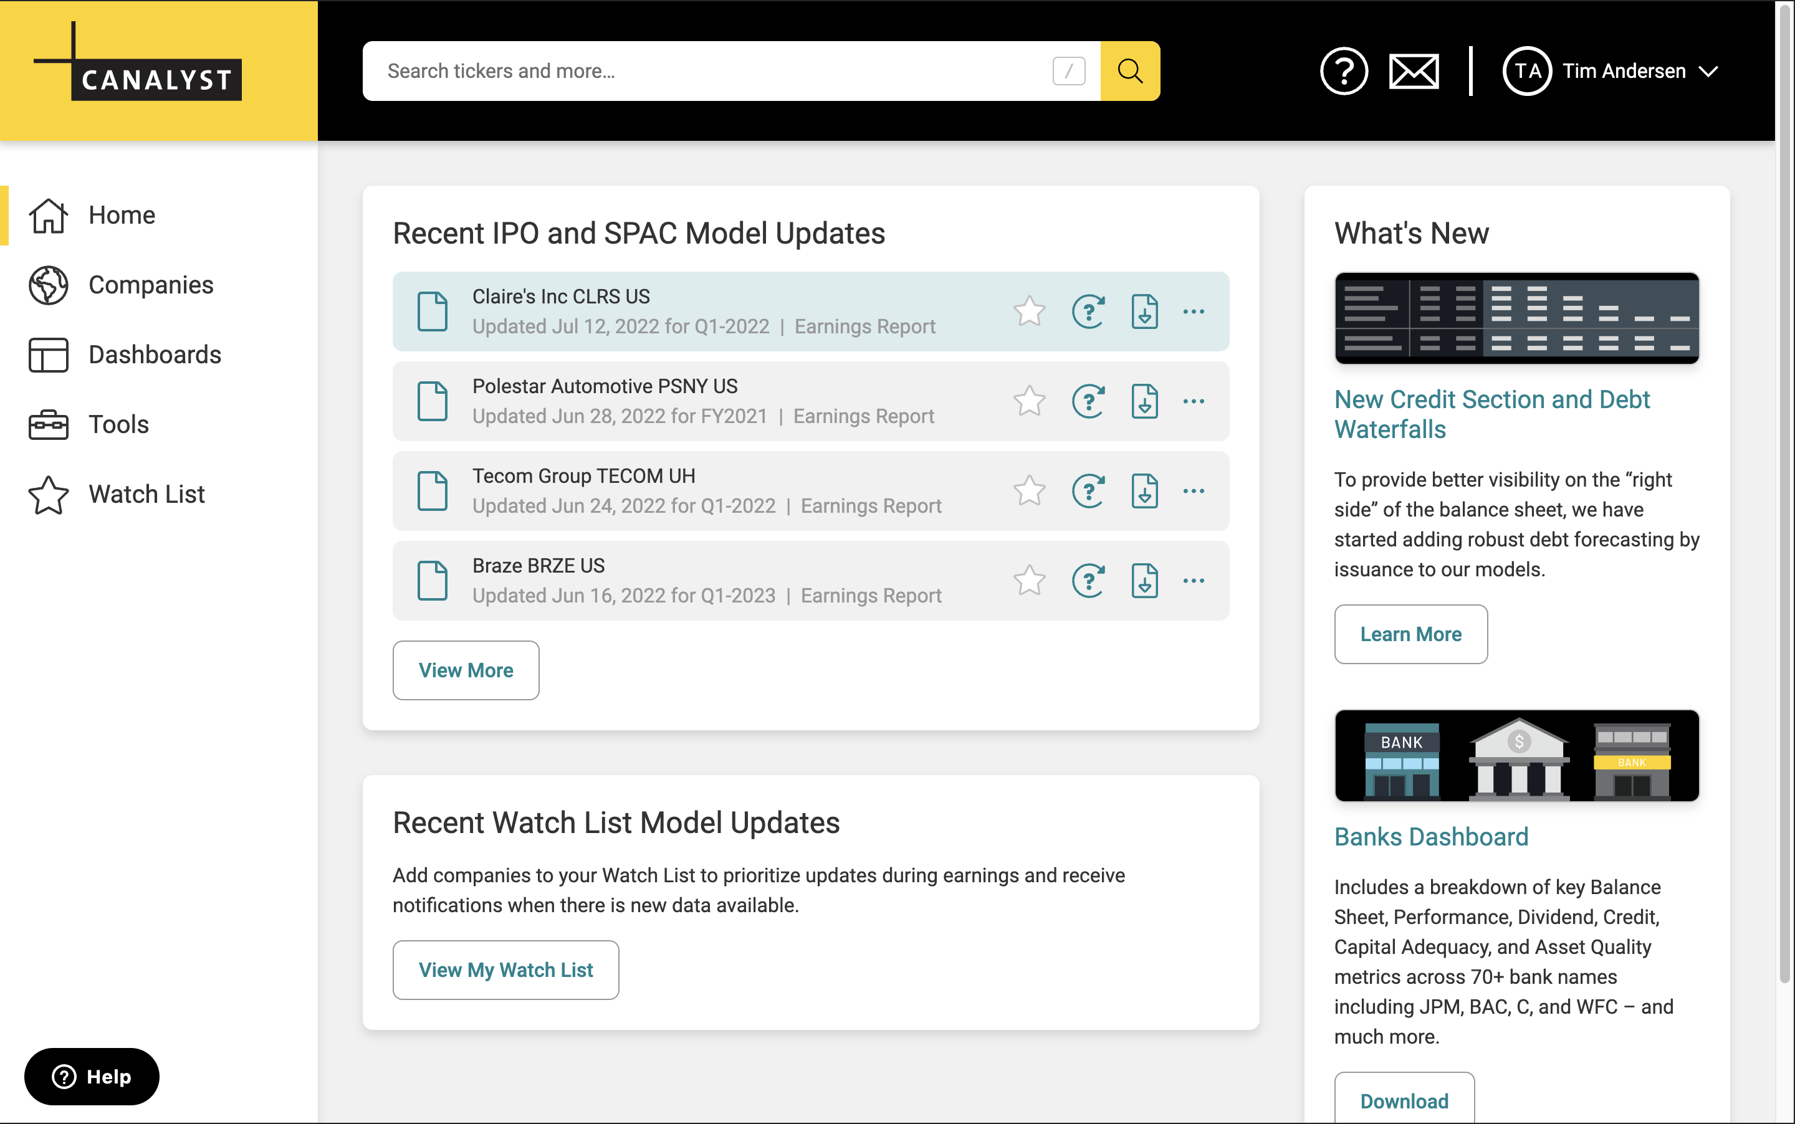Toggle the watch list star for Tecom Group

click(x=1029, y=492)
